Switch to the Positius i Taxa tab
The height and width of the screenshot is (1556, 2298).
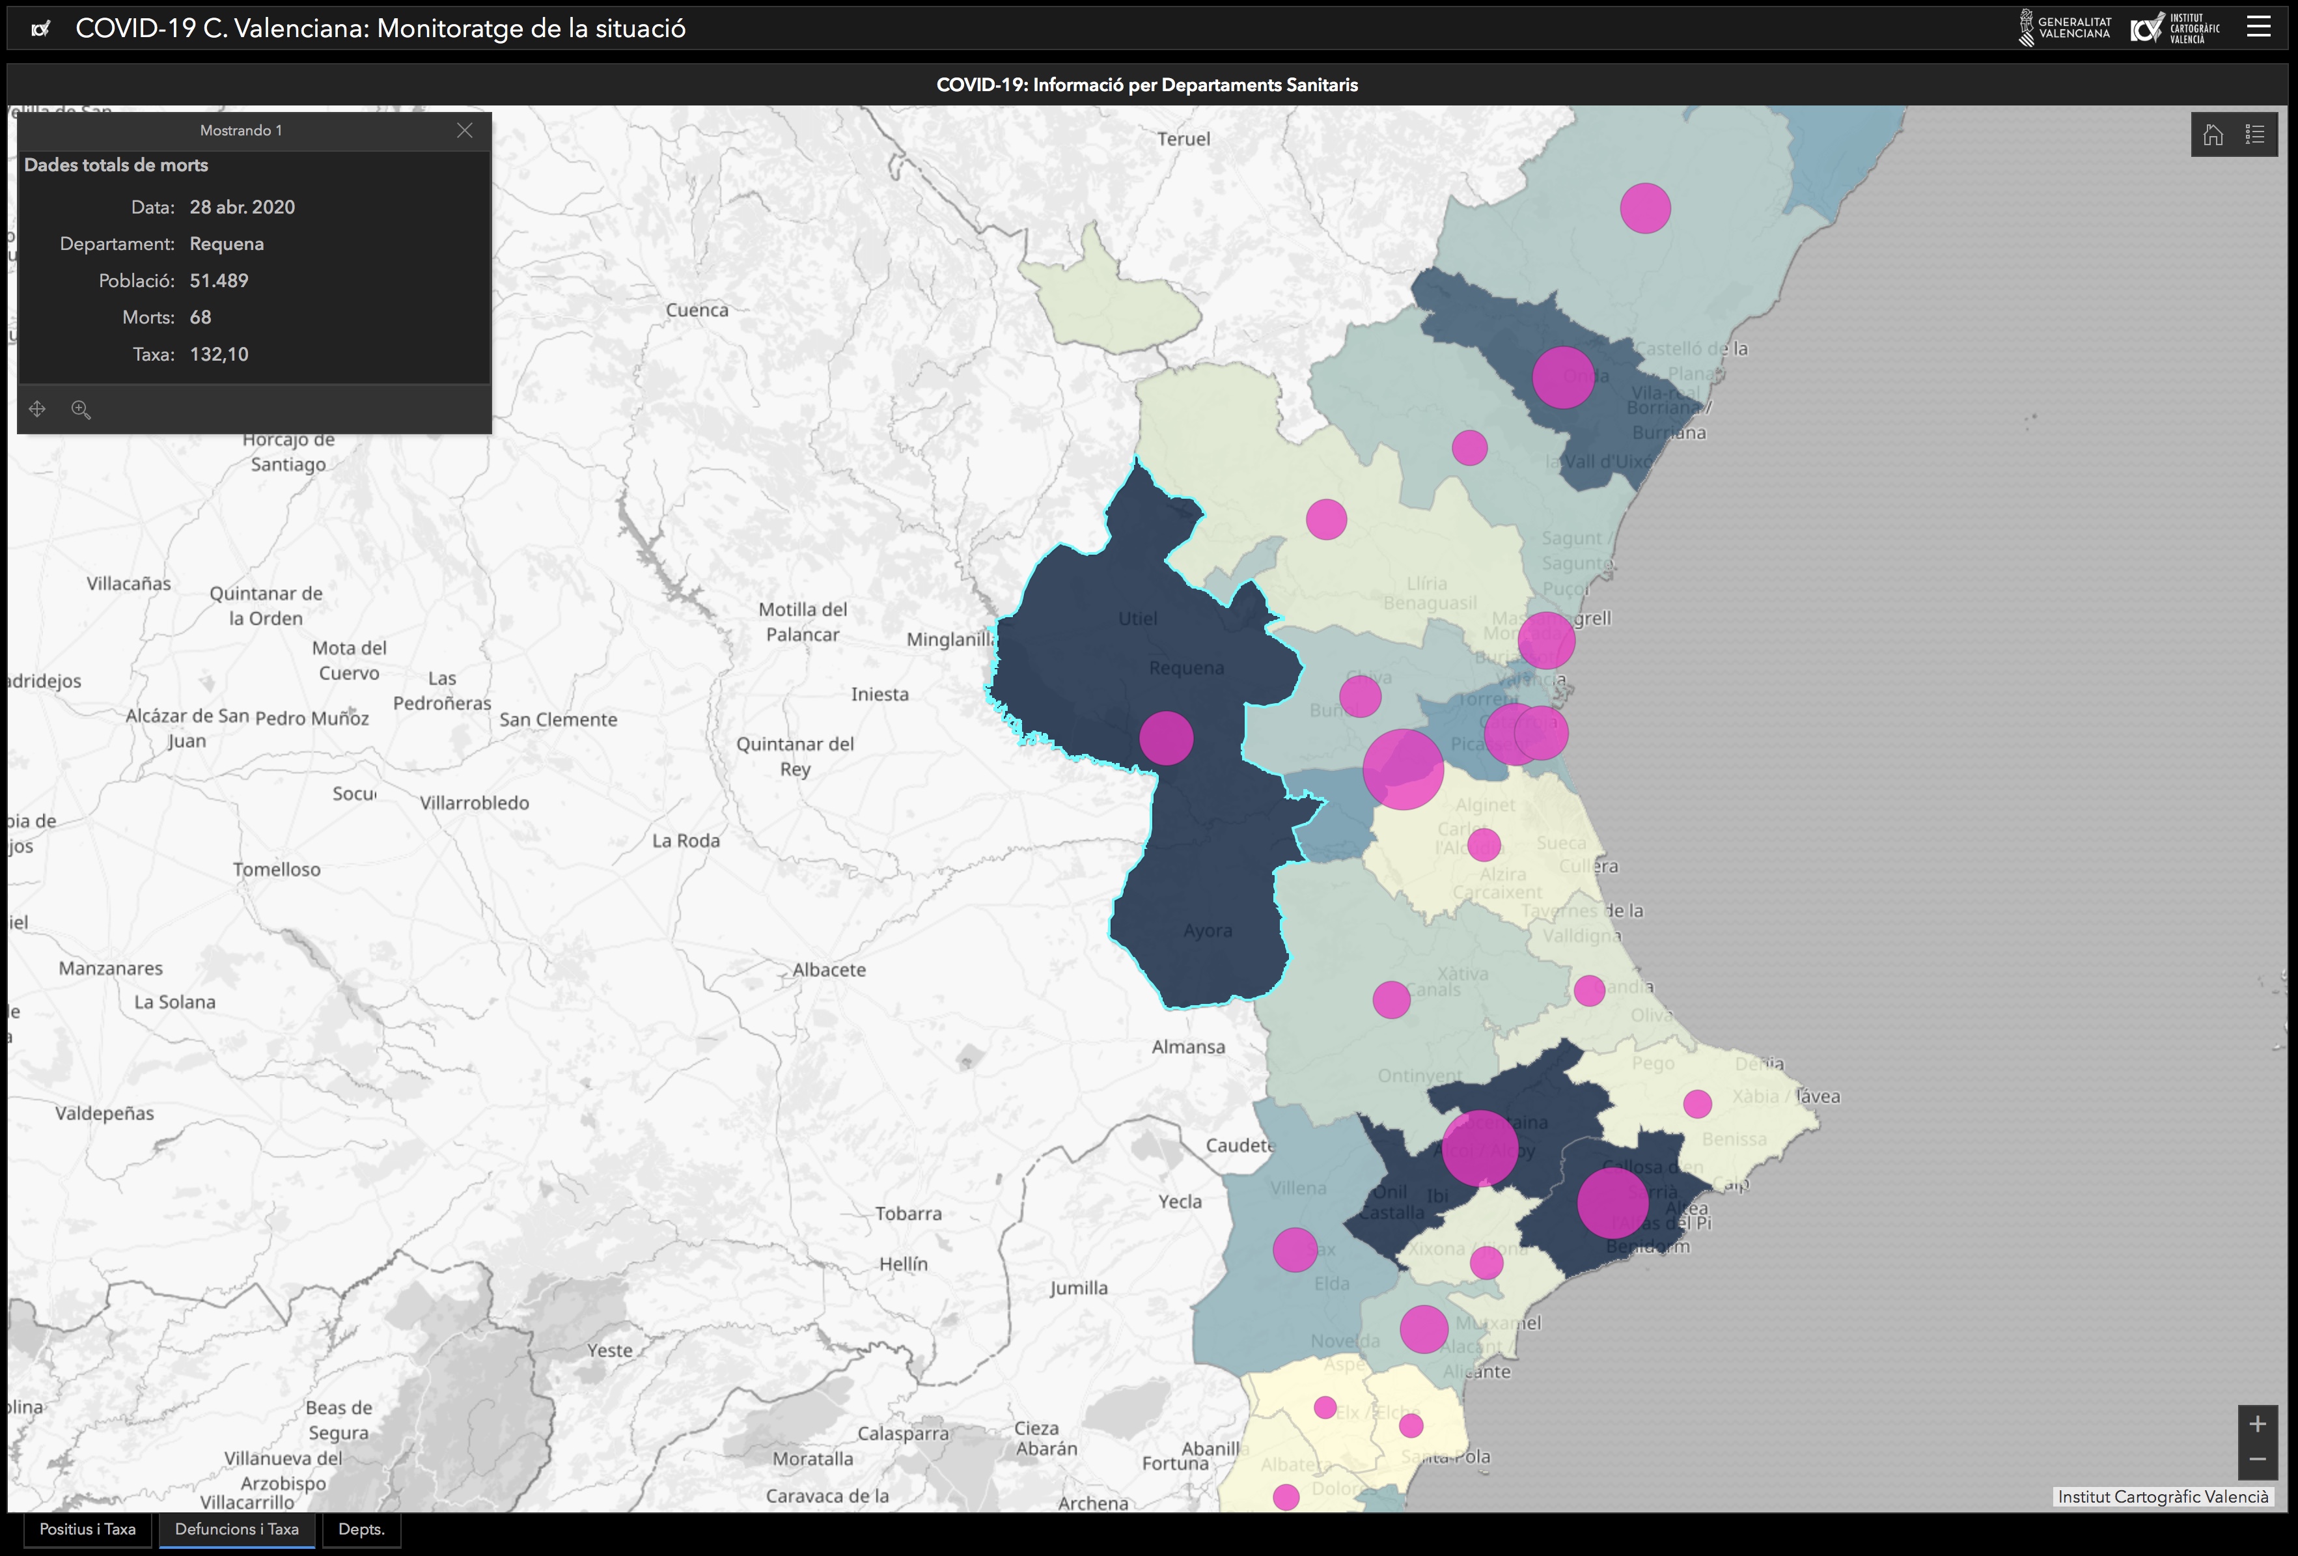point(87,1529)
